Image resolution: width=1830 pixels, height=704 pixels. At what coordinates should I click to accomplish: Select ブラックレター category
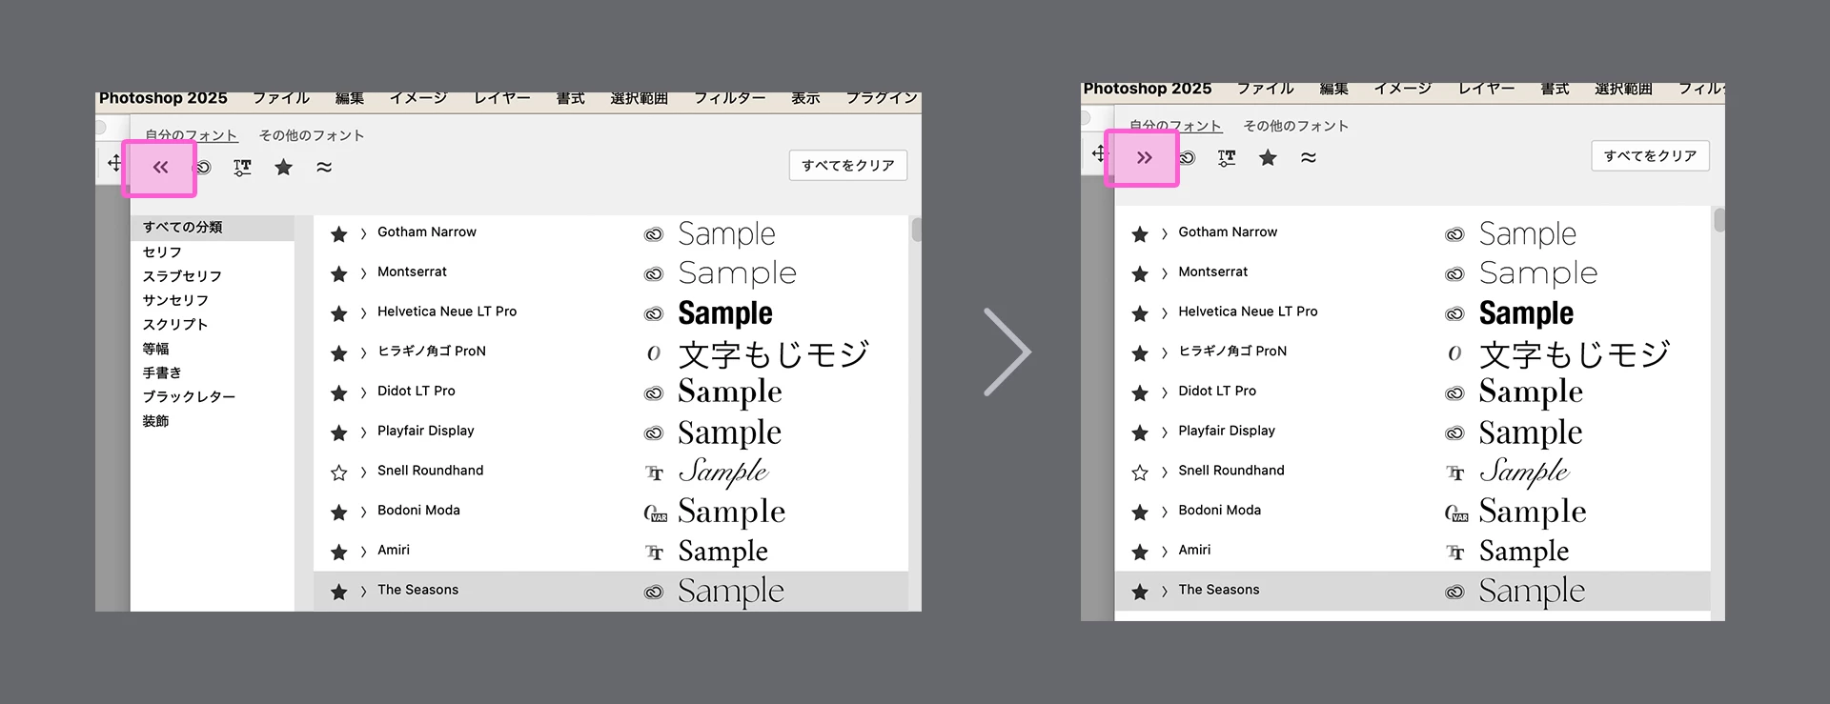tap(189, 396)
